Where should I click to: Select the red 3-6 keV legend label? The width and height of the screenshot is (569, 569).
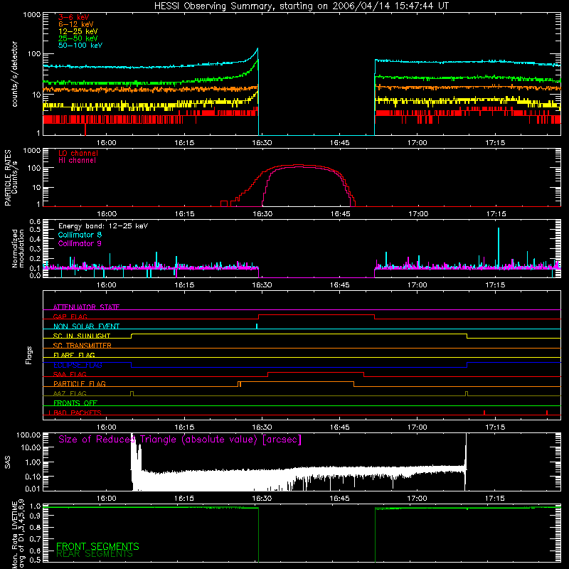point(74,17)
